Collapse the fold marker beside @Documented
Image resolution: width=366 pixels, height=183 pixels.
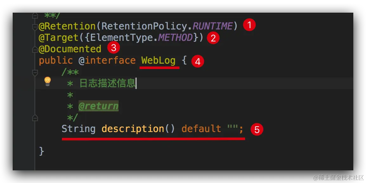(x=35, y=49)
